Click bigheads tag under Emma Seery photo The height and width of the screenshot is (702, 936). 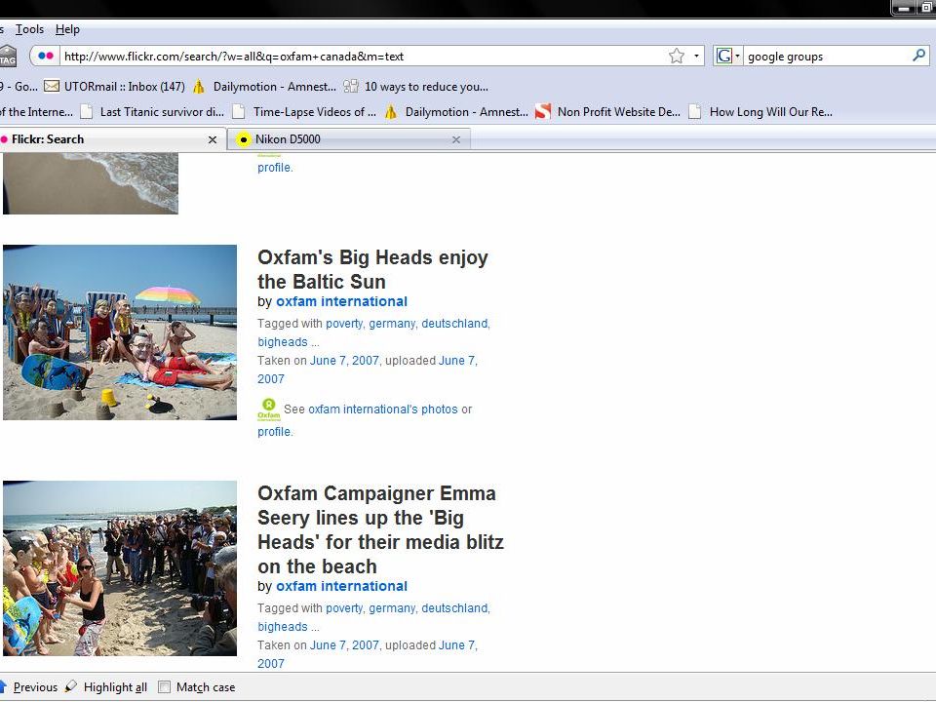point(283,627)
